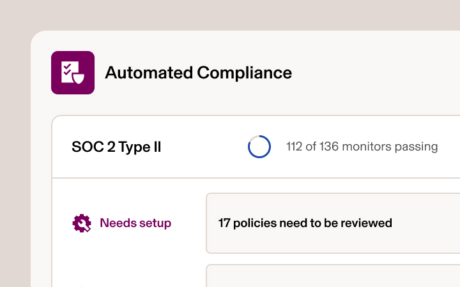The image size is (460, 287).
Task: Click the Automated Compliance checklist shield icon
Action: tap(73, 73)
